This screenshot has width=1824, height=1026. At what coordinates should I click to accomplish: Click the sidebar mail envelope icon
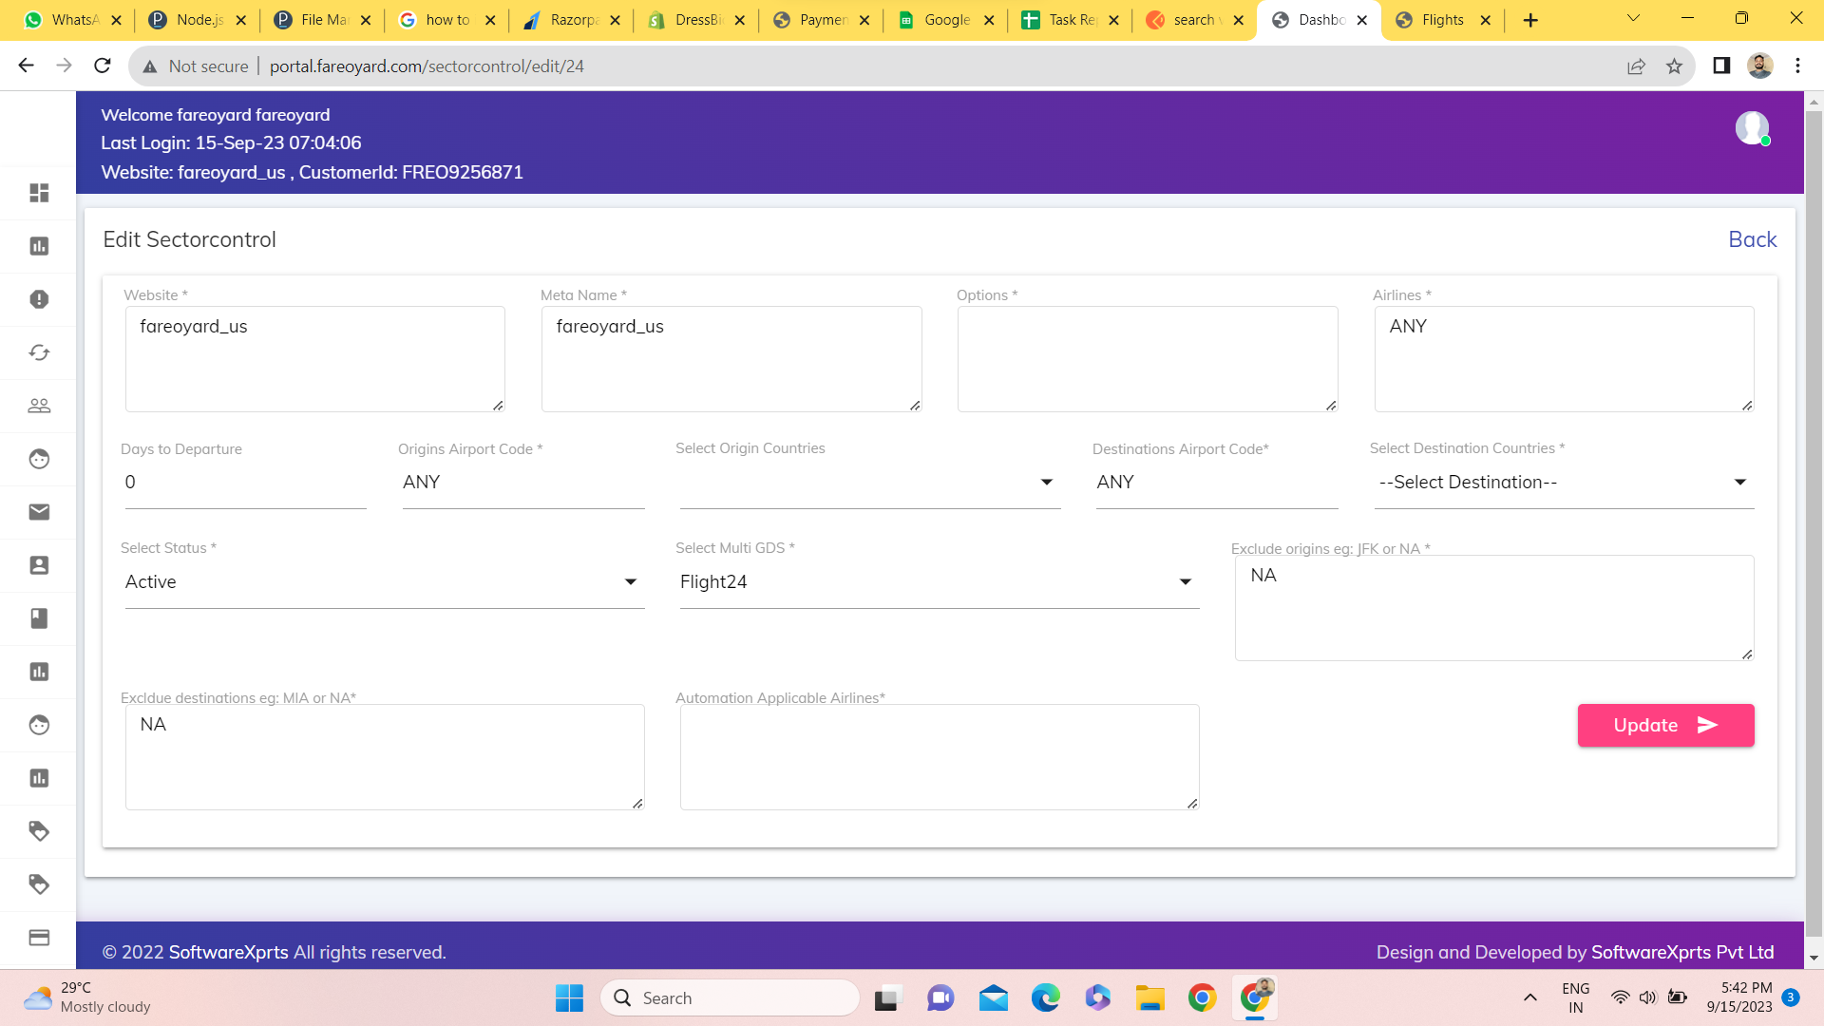39,512
